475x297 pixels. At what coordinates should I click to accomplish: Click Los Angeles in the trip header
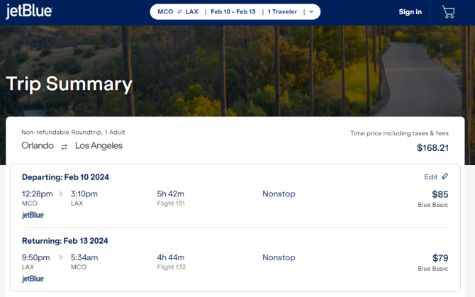click(x=99, y=146)
